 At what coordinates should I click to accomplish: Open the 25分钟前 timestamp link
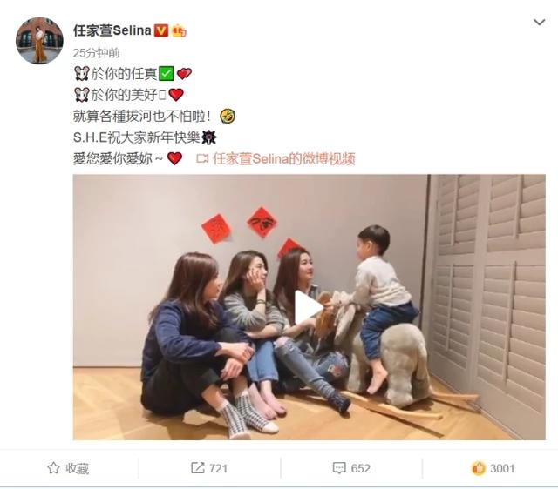point(96,53)
